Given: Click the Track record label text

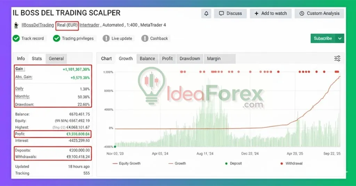Looking at the screenshot, I should pyautogui.click(x=33, y=38).
